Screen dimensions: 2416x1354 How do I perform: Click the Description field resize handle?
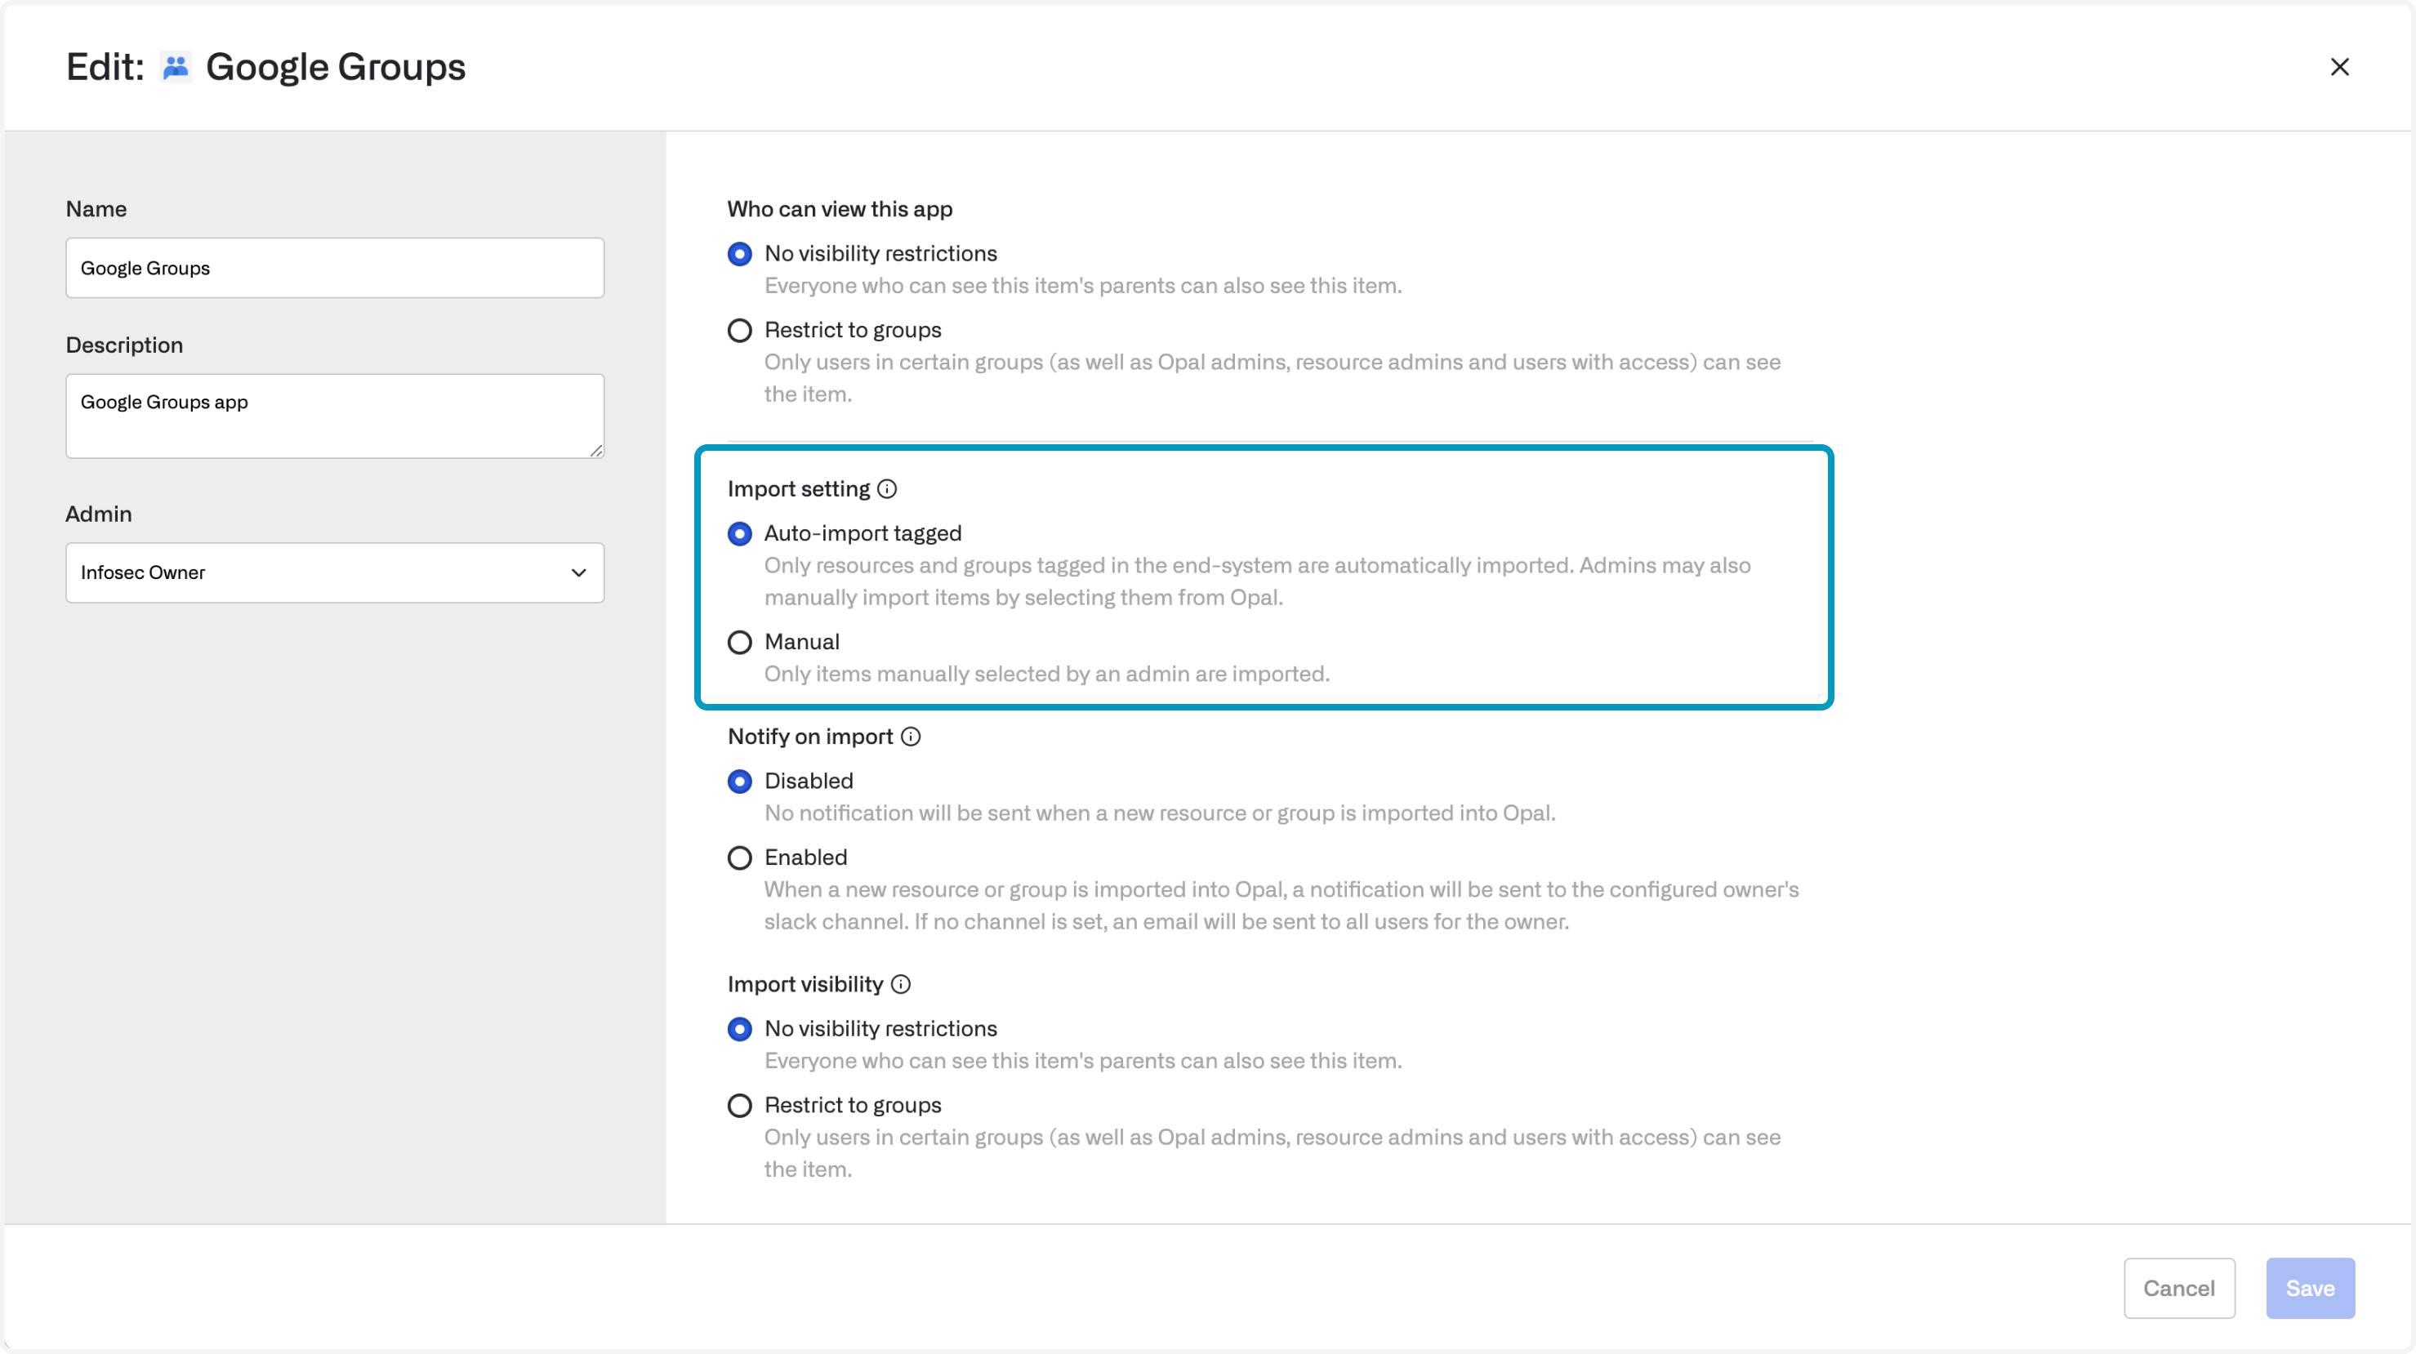point(596,451)
